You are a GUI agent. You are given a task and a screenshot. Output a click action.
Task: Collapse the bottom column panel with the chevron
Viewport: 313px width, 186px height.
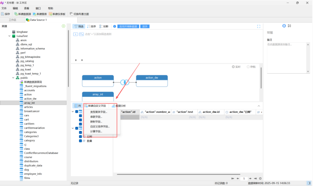tap(258, 106)
